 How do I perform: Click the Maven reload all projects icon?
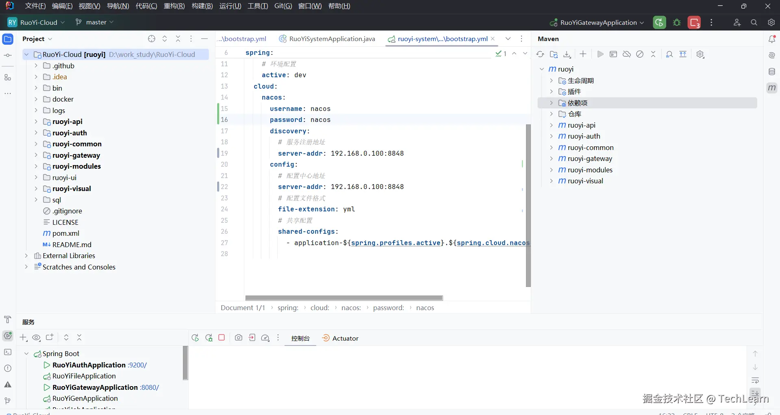[x=540, y=54]
